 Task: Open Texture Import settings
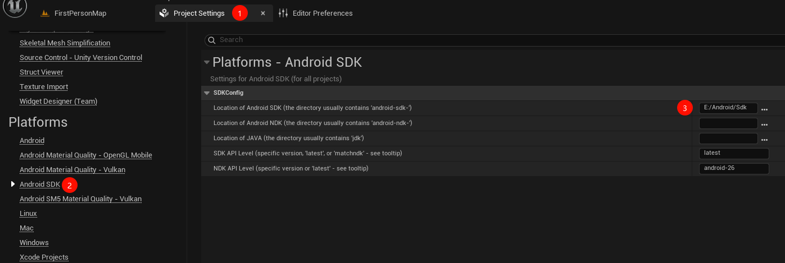click(x=44, y=87)
